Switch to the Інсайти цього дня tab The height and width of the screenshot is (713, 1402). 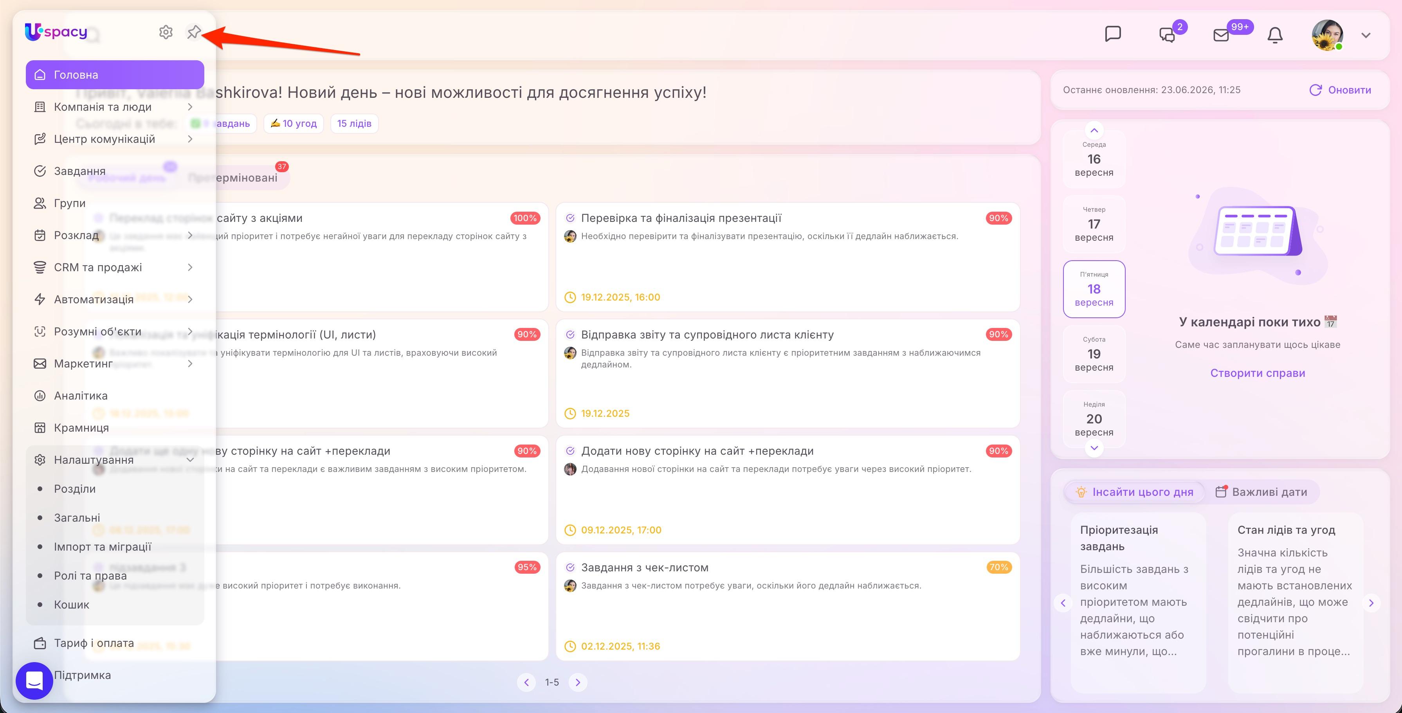point(1135,492)
